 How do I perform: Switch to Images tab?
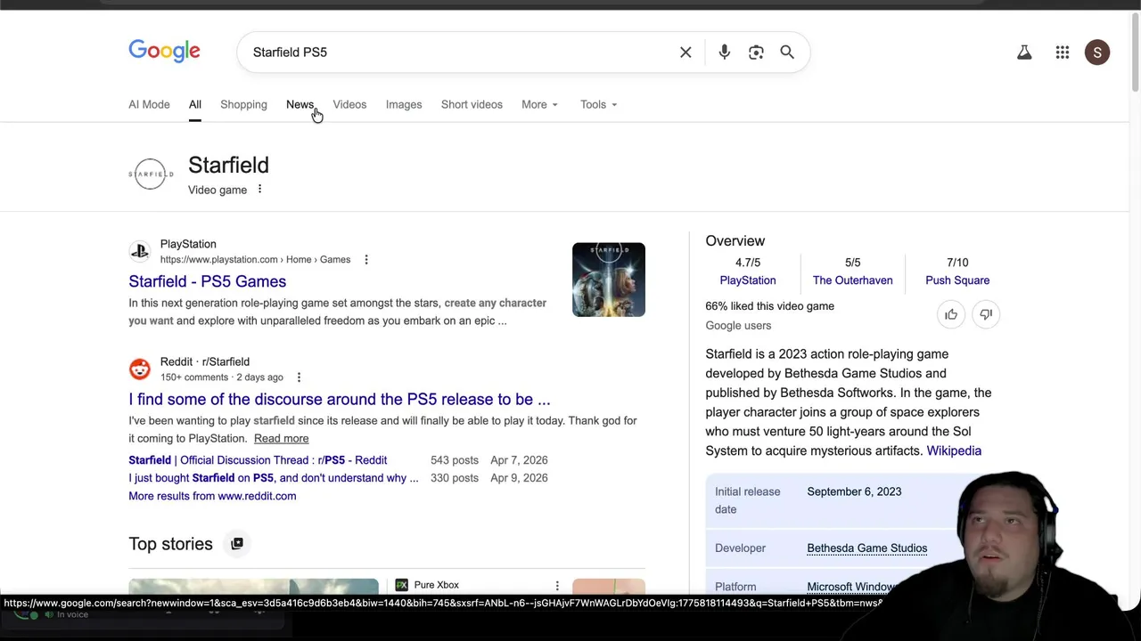tap(404, 104)
